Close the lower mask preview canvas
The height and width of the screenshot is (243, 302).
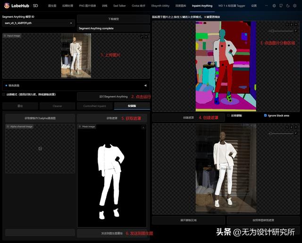(x=296, y=127)
